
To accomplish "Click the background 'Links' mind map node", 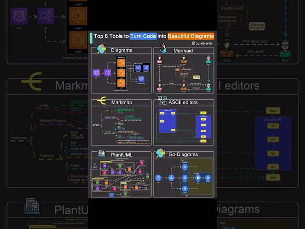I will [44, 105].
